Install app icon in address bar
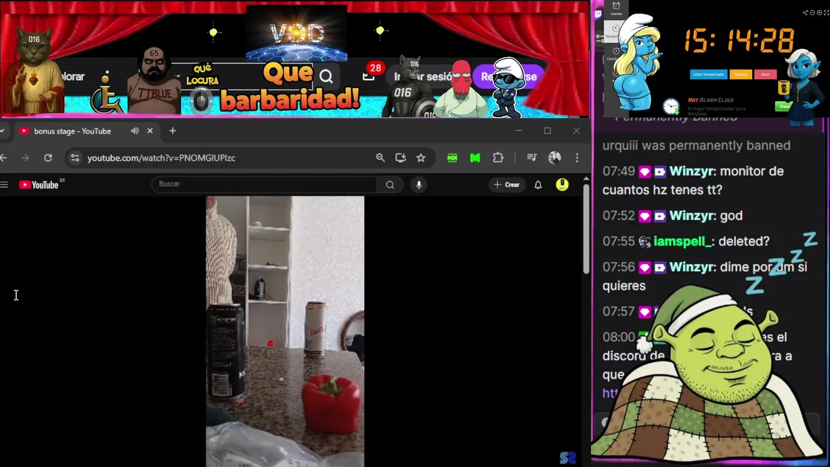The image size is (830, 467). pos(401,158)
